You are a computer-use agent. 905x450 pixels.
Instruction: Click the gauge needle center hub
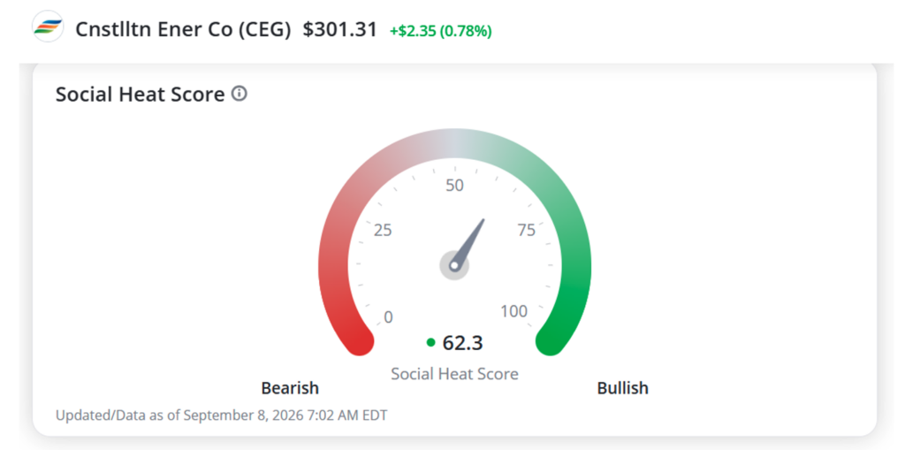click(x=454, y=266)
